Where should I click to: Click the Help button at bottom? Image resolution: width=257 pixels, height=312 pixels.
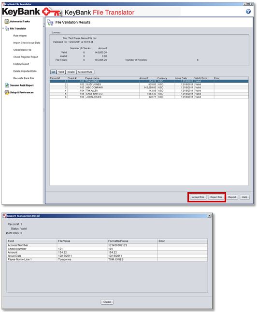(x=244, y=197)
